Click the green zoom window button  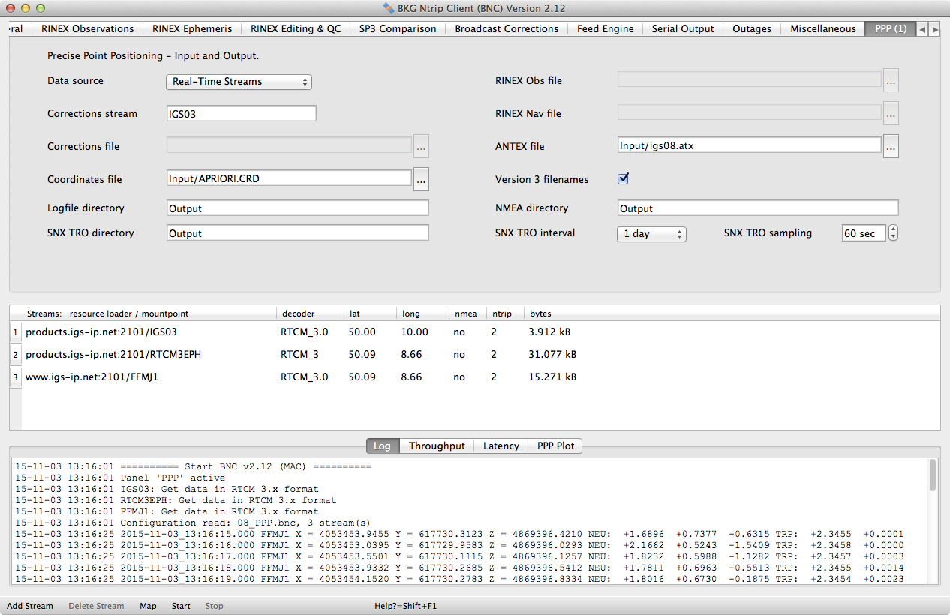click(41, 8)
